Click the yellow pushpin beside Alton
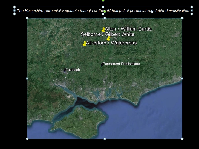The height and width of the screenshot is (149, 199). coord(103,29)
